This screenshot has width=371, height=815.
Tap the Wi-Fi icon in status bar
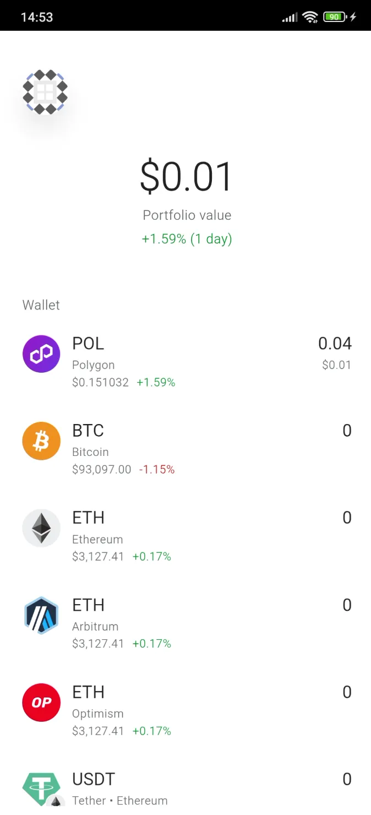310,16
